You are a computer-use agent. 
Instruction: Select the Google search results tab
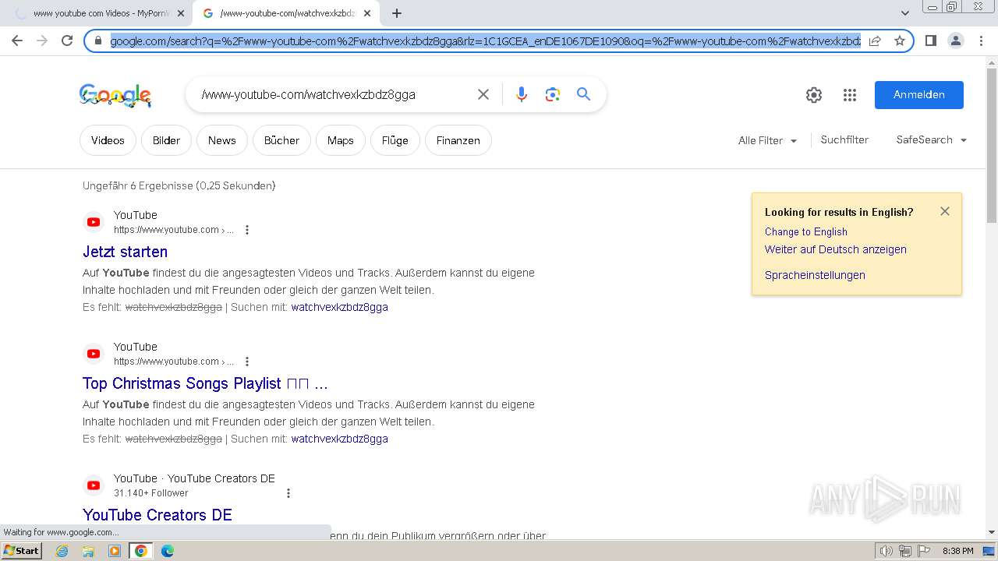click(x=285, y=13)
